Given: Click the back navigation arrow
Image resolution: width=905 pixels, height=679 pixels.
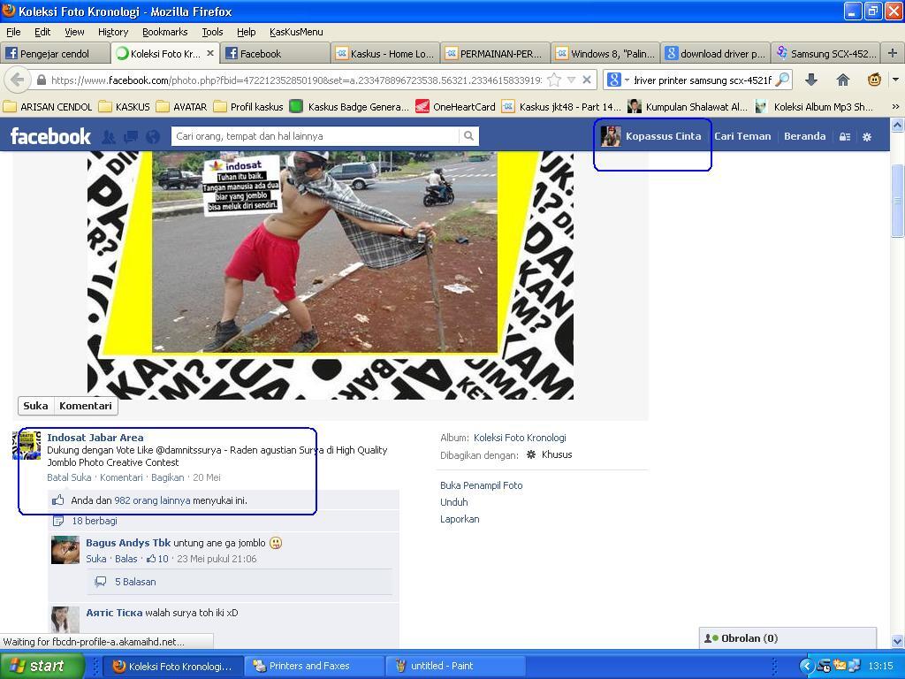Looking at the screenshot, I should click(x=17, y=80).
